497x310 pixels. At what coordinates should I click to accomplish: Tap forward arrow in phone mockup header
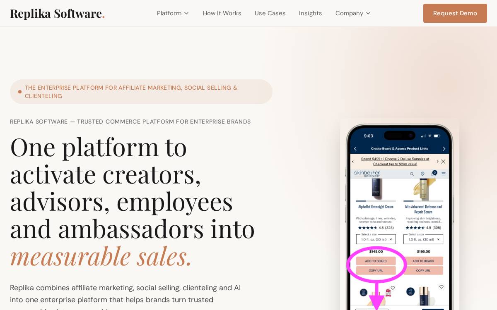444,148
